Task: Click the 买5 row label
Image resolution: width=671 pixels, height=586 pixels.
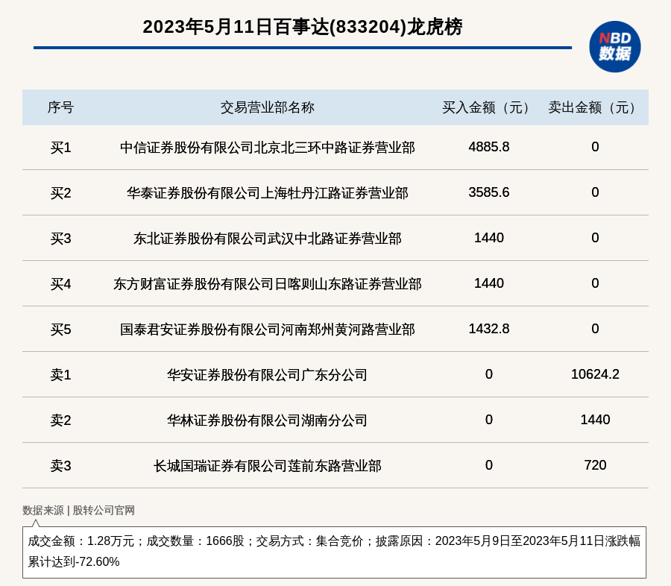Action: click(60, 330)
